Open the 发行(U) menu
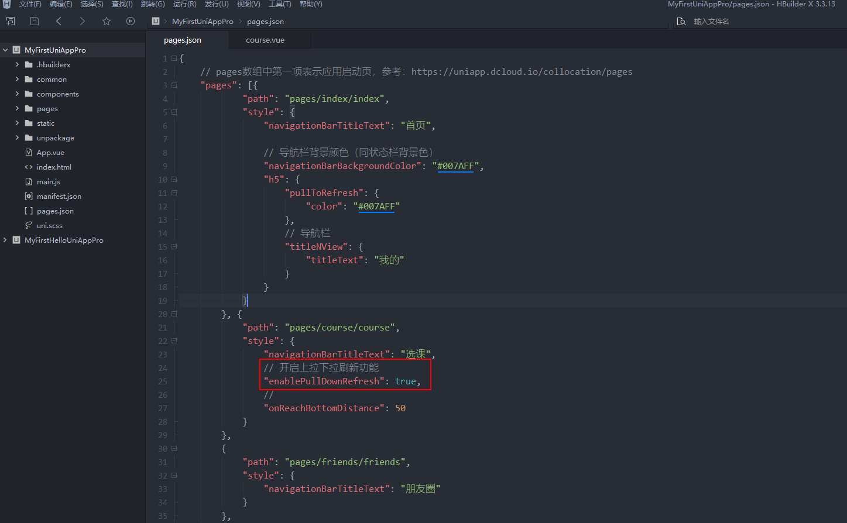The width and height of the screenshot is (847, 523). tap(217, 4)
